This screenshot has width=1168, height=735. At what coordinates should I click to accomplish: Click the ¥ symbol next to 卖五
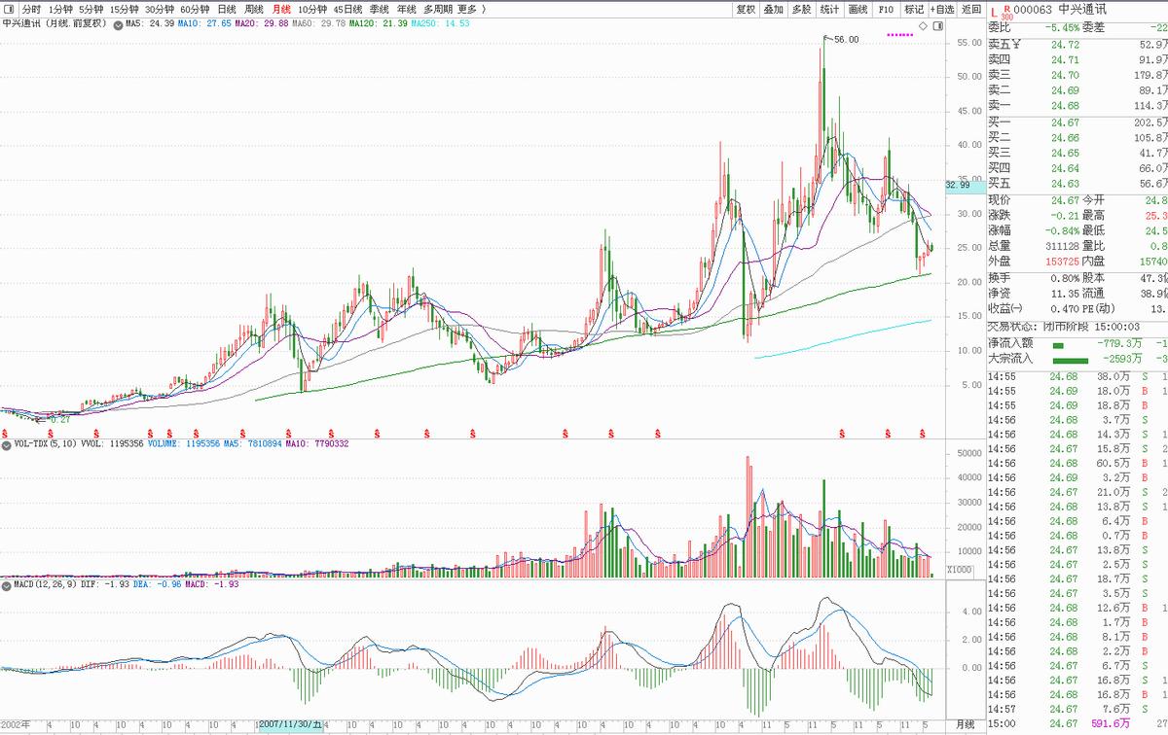pos(1017,45)
